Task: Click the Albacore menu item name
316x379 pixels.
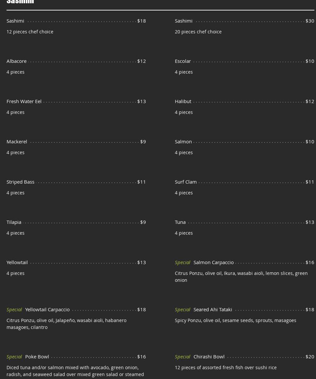Action: (16, 61)
